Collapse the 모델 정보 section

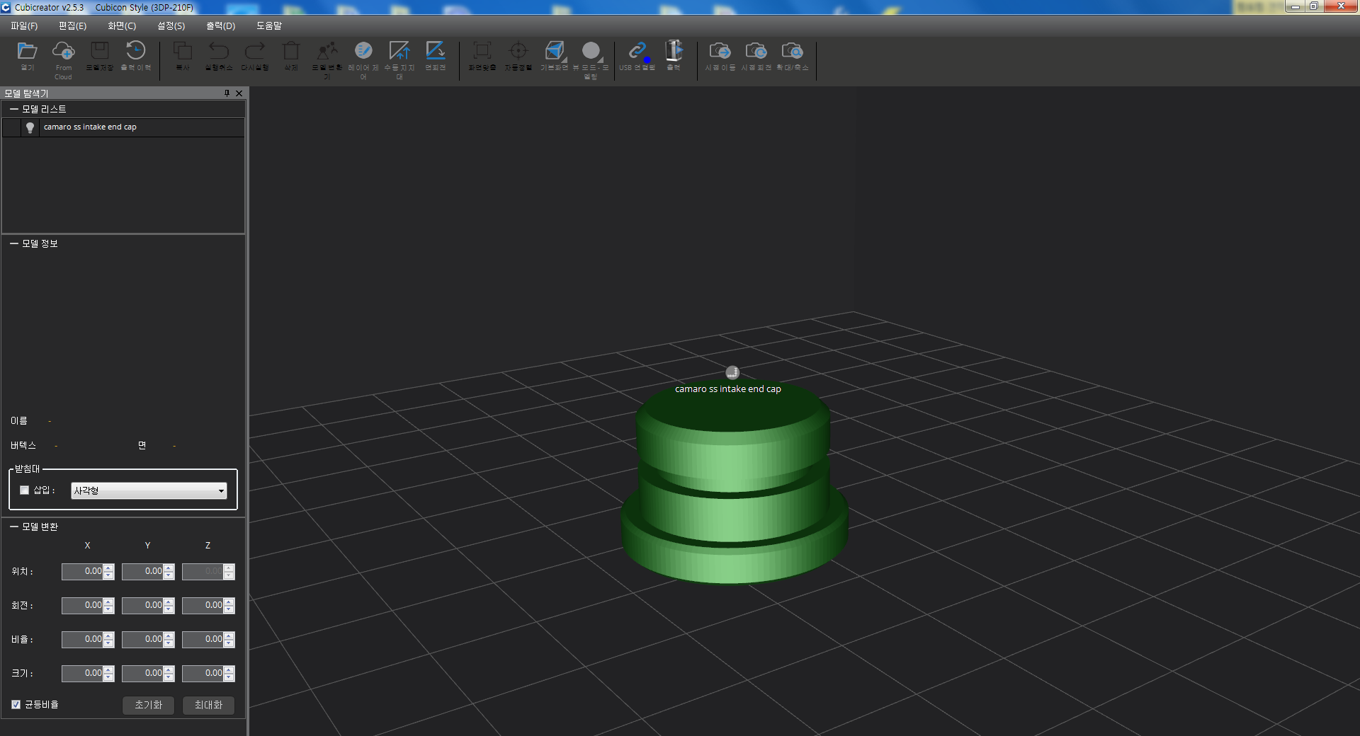[13, 243]
